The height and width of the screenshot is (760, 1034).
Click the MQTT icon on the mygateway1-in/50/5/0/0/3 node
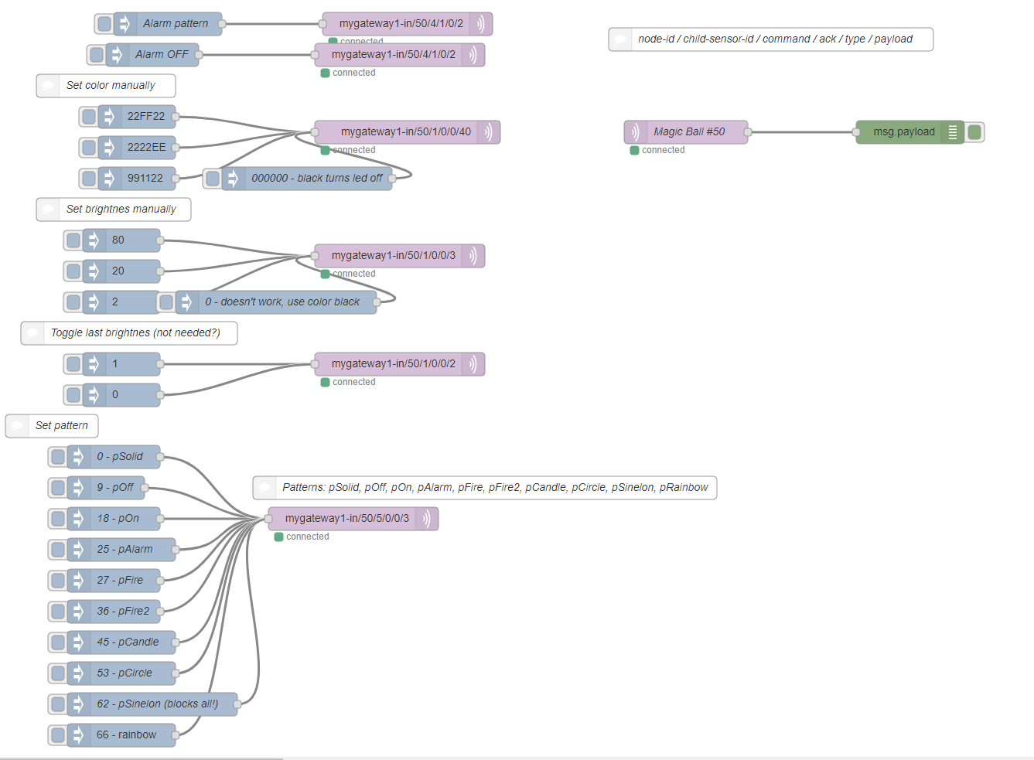(x=426, y=519)
